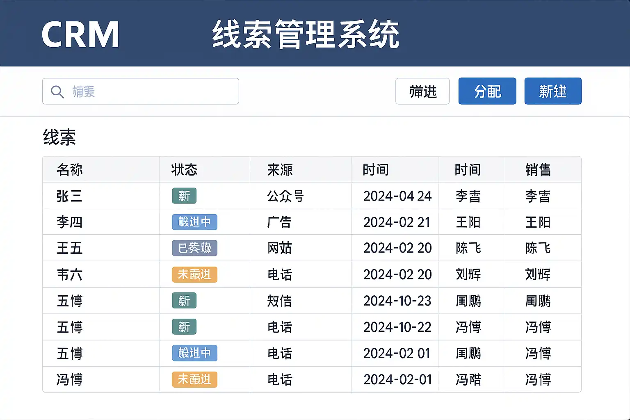Click the magnifying glass search icon
630x420 pixels.
pyautogui.click(x=57, y=91)
